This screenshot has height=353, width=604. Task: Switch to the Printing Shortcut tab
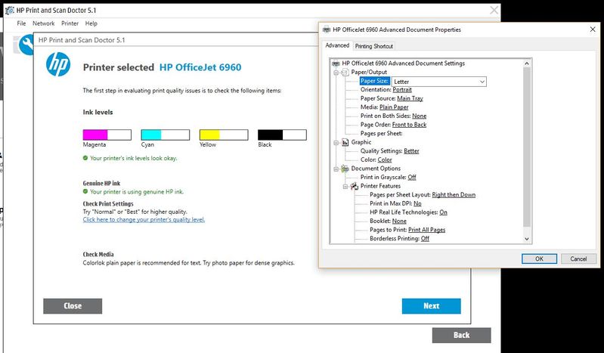[373, 46]
